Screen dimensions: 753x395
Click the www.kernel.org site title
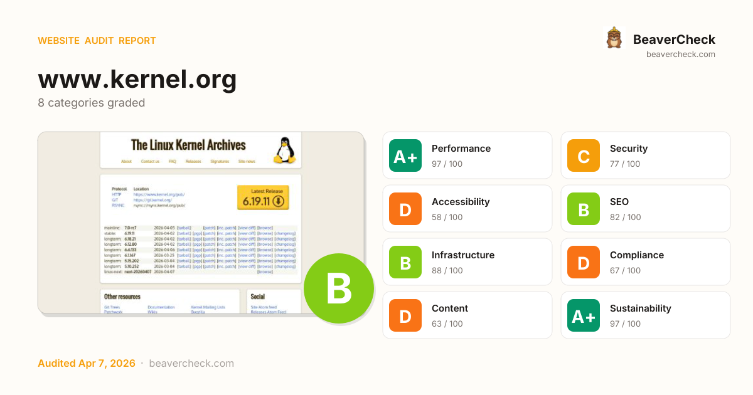coord(137,80)
